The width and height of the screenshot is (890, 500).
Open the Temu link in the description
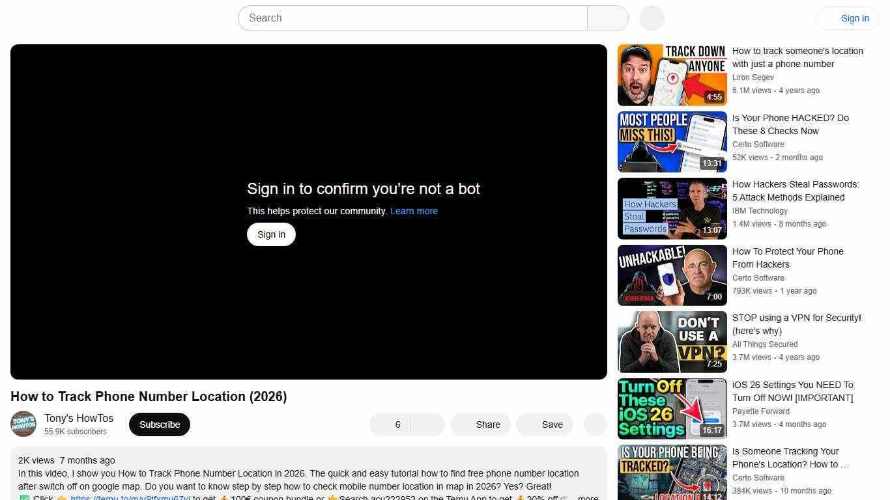pyautogui.click(x=130, y=497)
